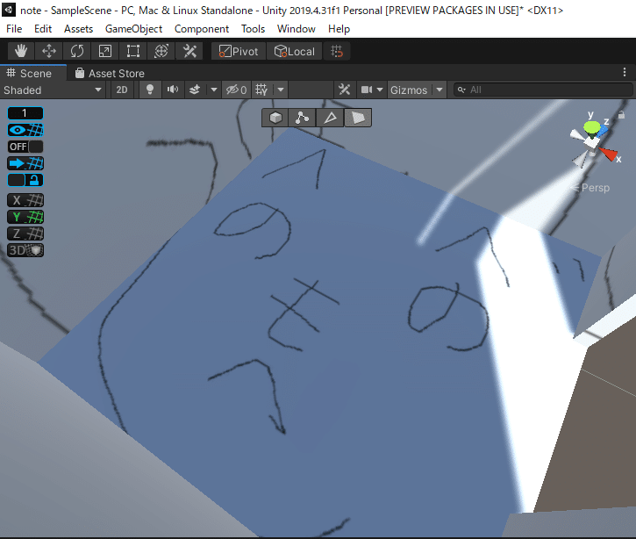Toggle ProGrids snapping OFF switch
This screenshot has height=539, width=636.
25,147
